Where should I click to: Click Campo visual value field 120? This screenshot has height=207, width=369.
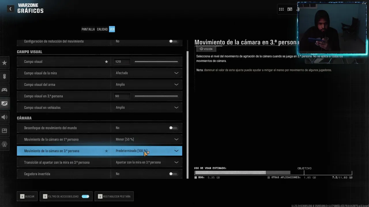122,62
